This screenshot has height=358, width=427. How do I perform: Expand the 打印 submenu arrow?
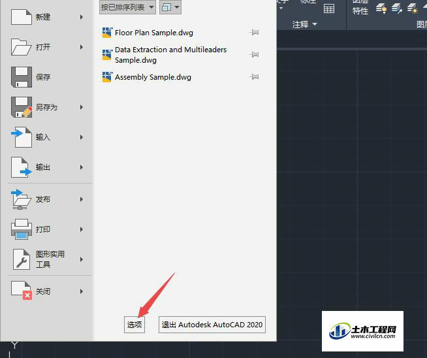(x=82, y=229)
